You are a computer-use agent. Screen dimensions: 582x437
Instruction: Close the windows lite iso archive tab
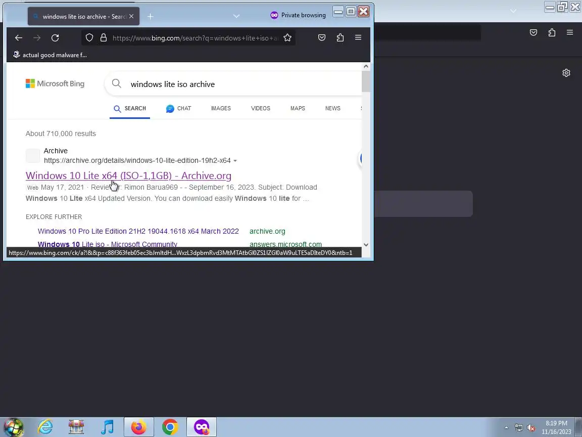(131, 16)
